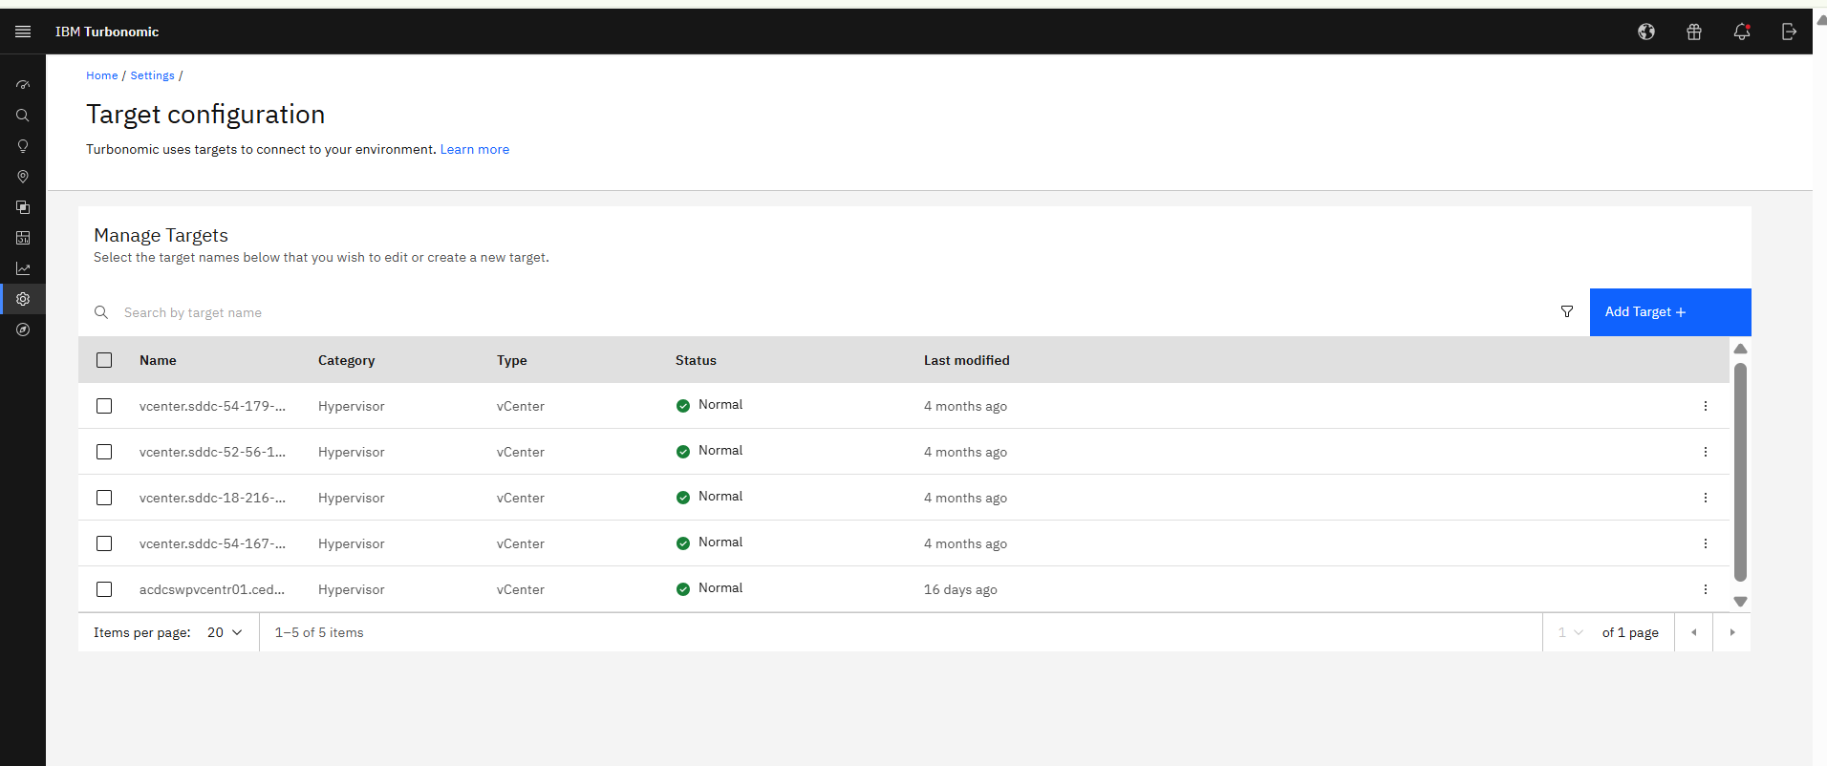Select checkbox for acdcswpvcentr01 target row
Viewport: 1827px width, 766px height.
pos(104,589)
